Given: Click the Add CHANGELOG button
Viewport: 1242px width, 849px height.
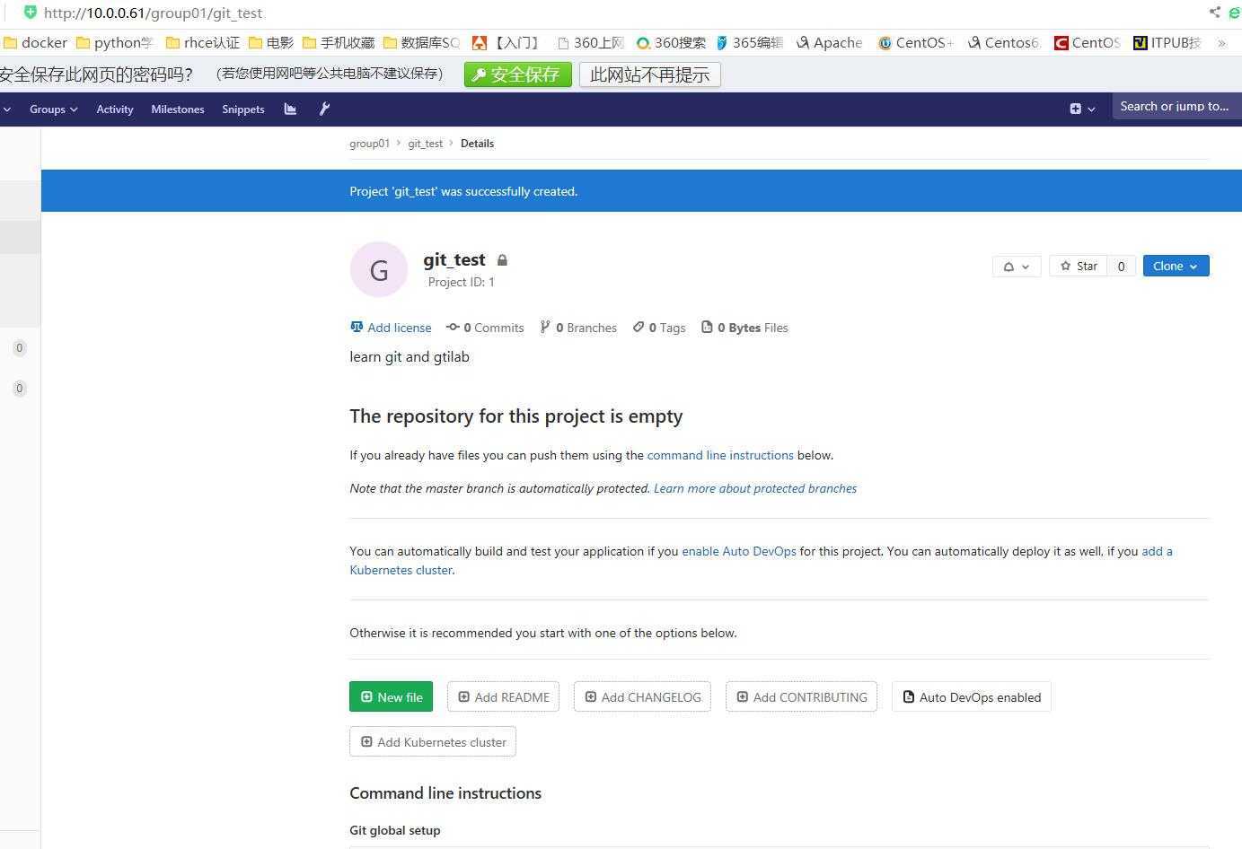Looking at the screenshot, I should [642, 696].
